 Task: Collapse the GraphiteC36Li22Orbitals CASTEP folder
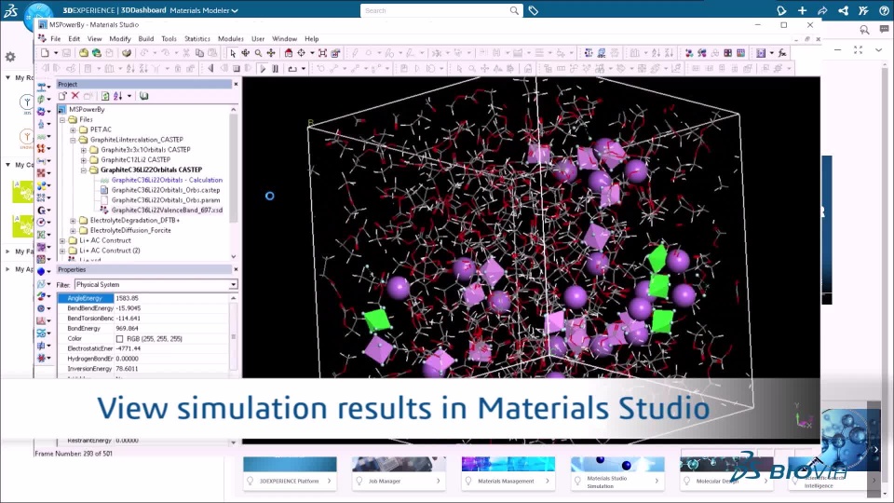(83, 170)
